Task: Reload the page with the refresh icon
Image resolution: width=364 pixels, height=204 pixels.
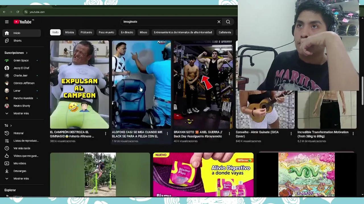Action: [x=18, y=12]
